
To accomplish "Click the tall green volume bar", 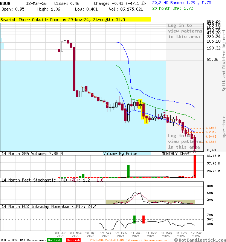I will 128,171.
